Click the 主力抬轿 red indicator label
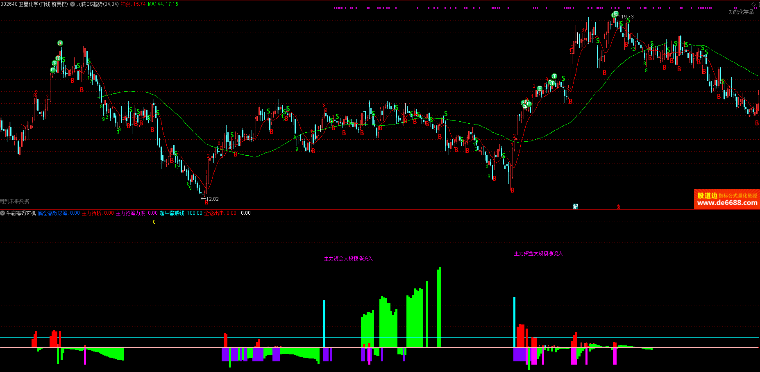The width and height of the screenshot is (760, 372). pos(92,213)
